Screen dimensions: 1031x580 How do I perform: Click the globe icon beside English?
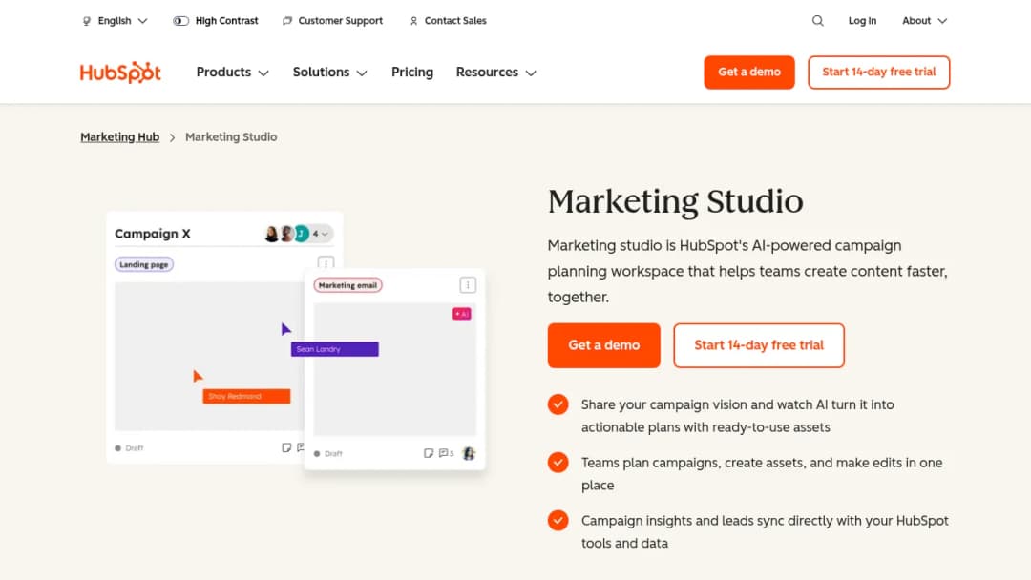click(x=87, y=21)
